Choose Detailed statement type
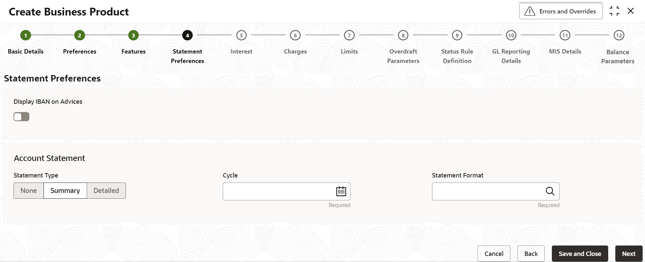645x262 pixels. point(106,191)
